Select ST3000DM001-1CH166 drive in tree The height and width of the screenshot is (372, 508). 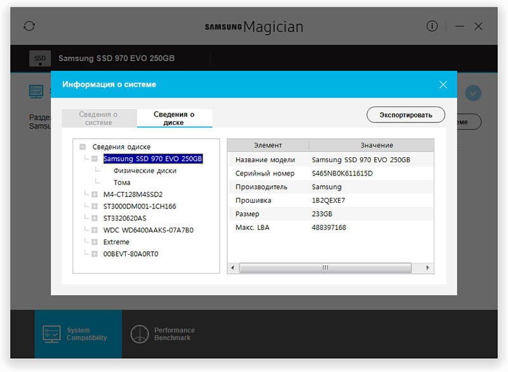click(140, 206)
